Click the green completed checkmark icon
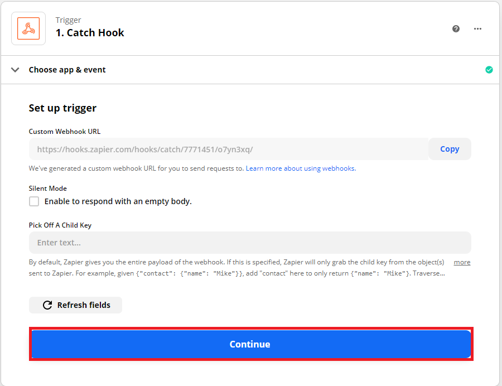 tap(489, 70)
